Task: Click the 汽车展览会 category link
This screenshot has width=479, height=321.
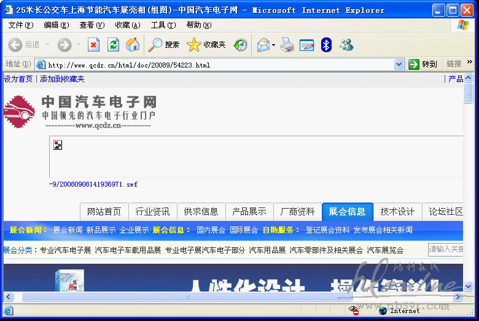Action: 385,250
